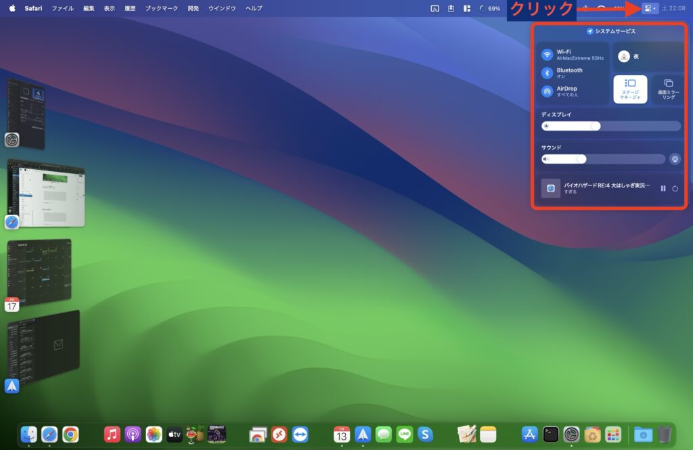Screen dimensions: 693x450
Task: Click the システムサービス header
Action: (x=611, y=31)
